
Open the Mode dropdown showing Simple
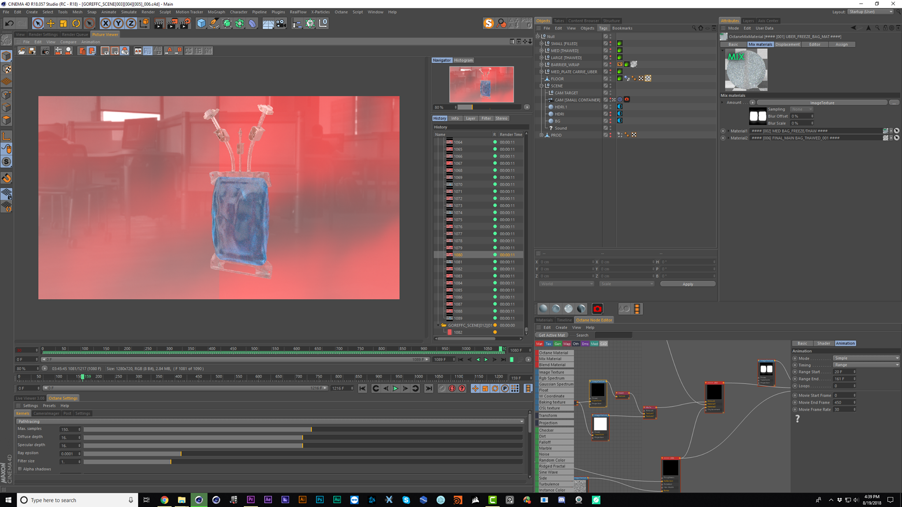(x=865, y=358)
